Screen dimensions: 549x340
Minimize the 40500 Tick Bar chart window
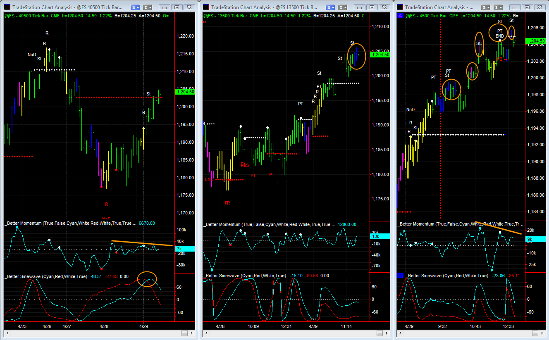[x=164, y=7]
